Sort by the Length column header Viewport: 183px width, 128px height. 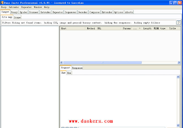tap(147, 28)
